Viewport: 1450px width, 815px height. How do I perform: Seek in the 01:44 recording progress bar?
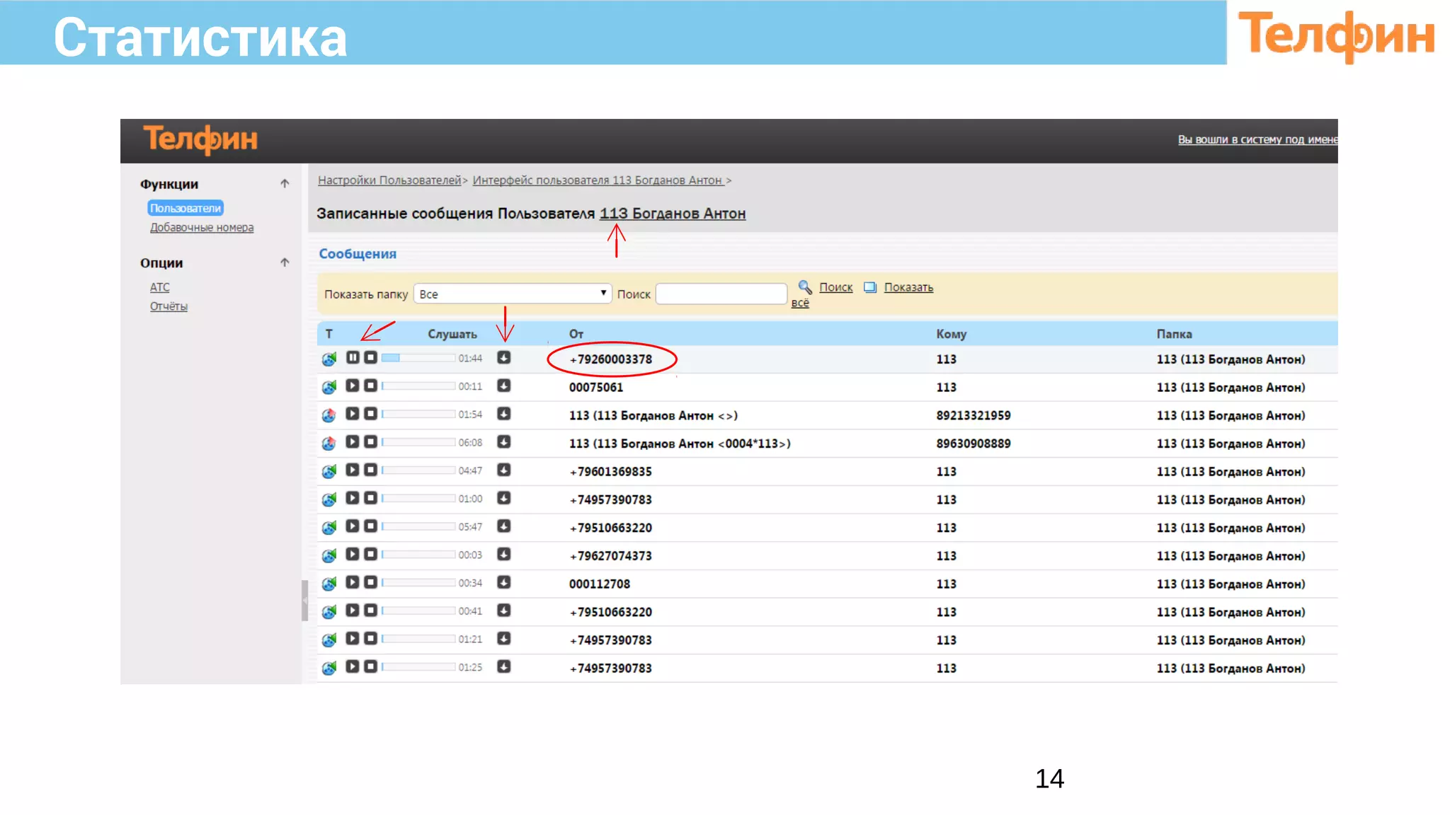click(418, 358)
